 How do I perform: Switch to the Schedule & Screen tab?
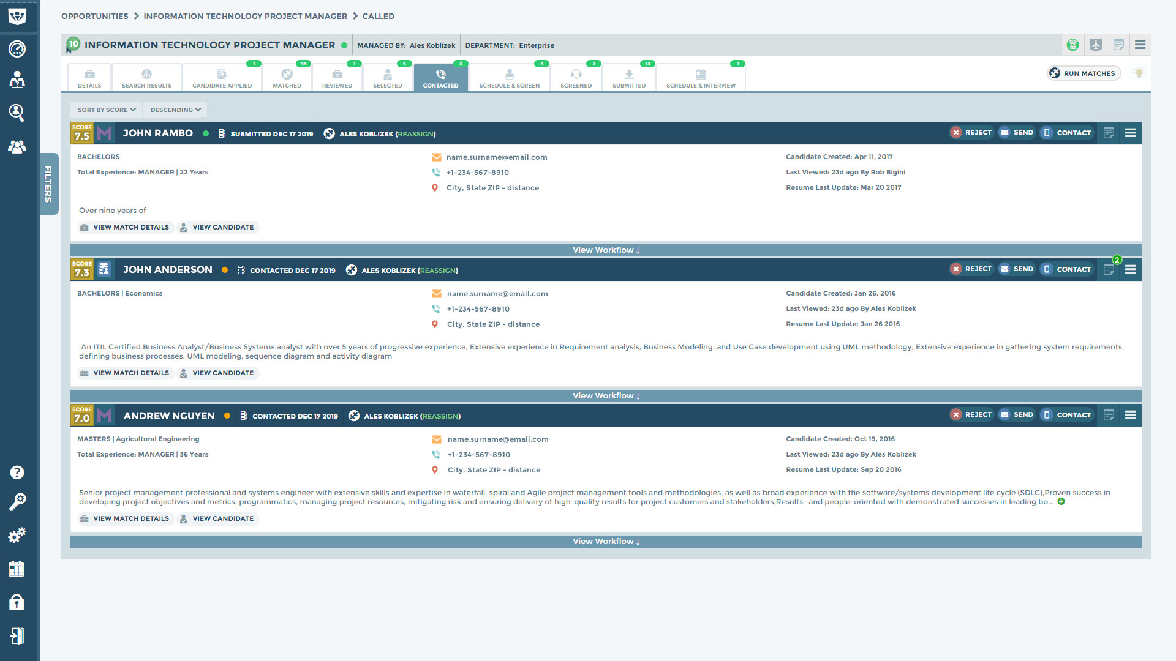(x=509, y=78)
